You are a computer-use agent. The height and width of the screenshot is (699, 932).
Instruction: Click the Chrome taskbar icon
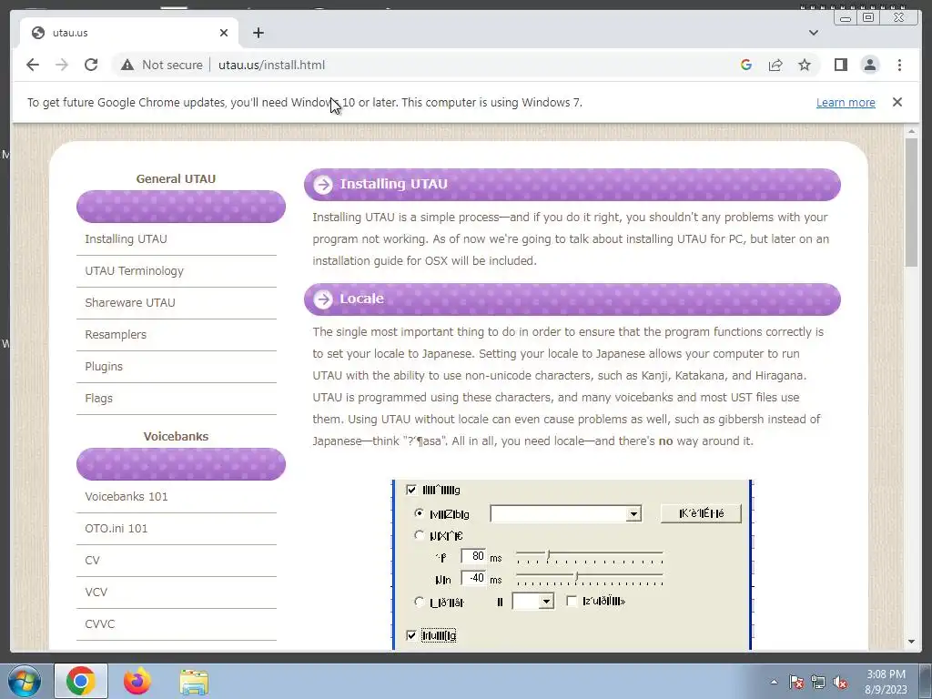click(81, 681)
